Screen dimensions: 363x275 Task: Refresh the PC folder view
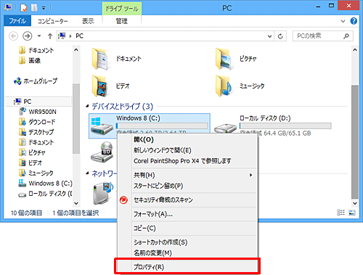click(x=280, y=36)
